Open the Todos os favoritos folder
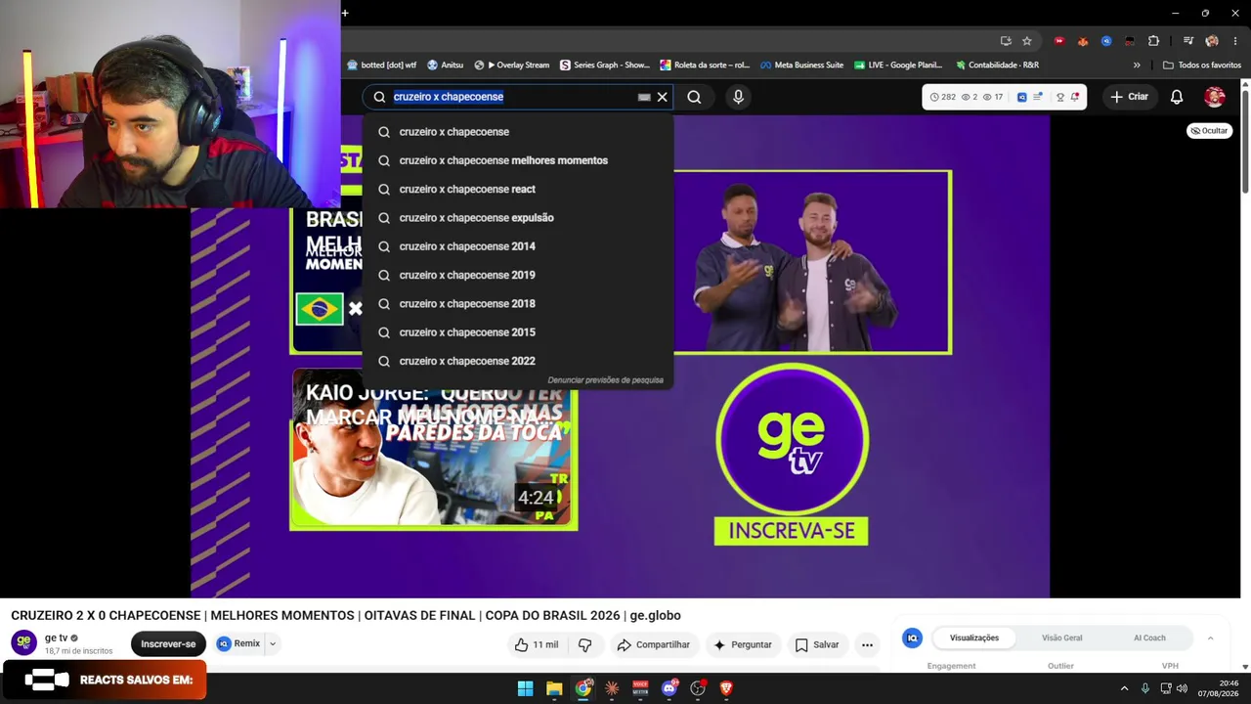1251x704 pixels. pos(1201,66)
